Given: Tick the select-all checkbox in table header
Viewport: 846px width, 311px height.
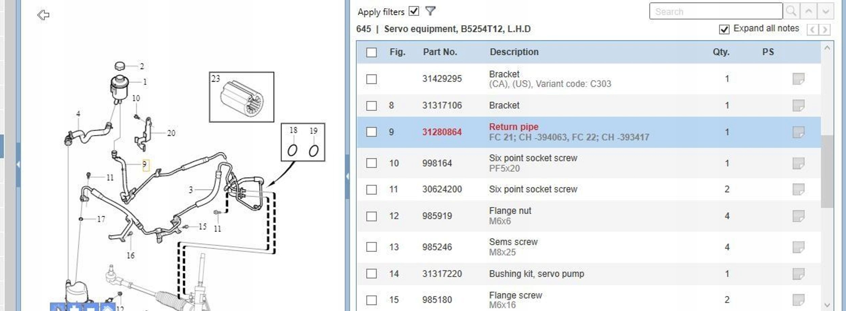Looking at the screenshot, I should tap(371, 52).
